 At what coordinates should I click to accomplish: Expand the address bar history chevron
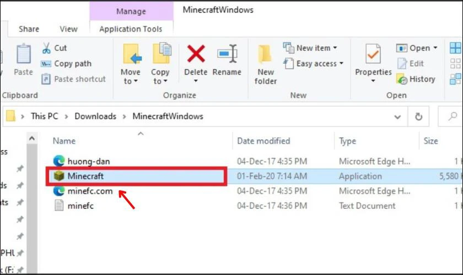point(397,117)
